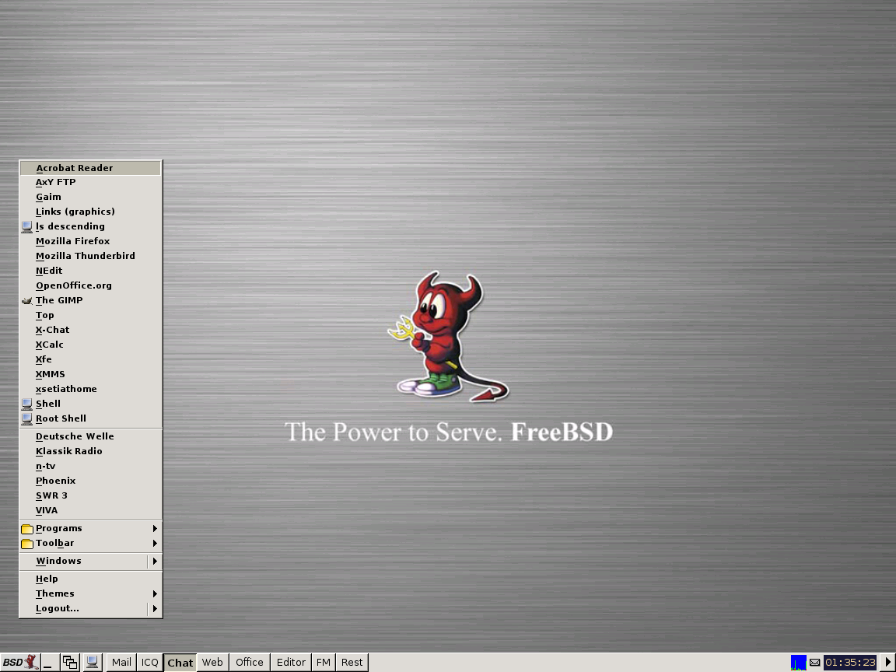The image size is (896, 672).
Task: Open Help from the menu
Action: [x=91, y=579]
